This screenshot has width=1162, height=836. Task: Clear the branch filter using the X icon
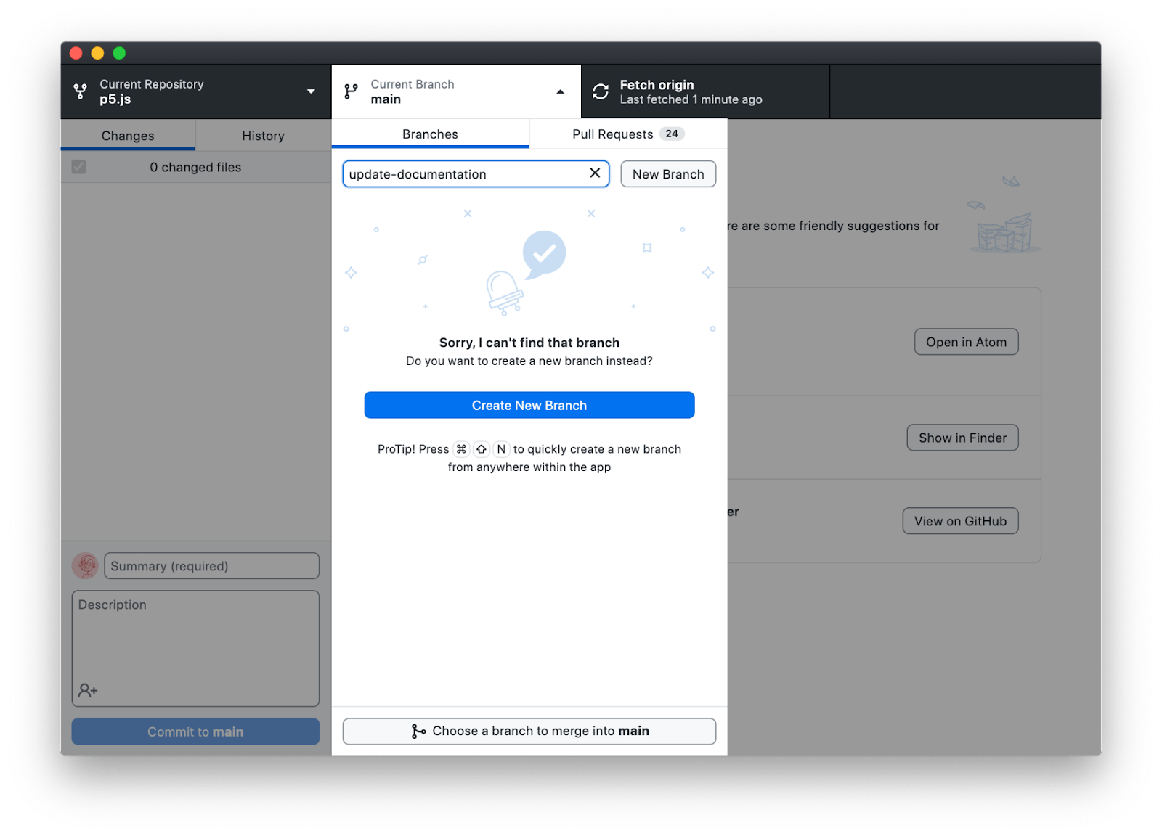[594, 173]
